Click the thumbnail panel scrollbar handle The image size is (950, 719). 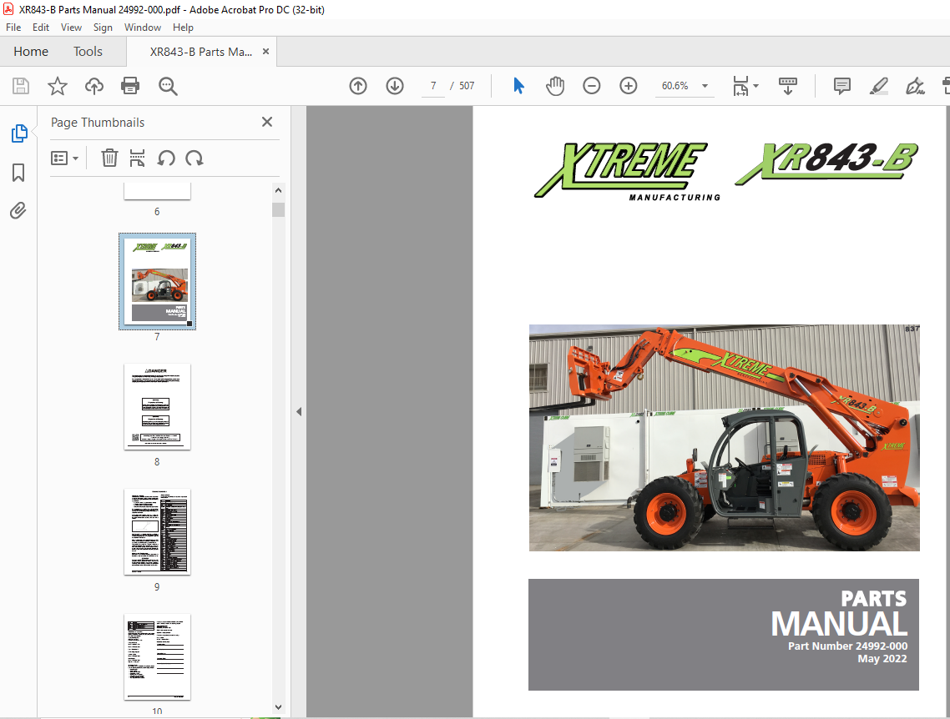pos(278,209)
